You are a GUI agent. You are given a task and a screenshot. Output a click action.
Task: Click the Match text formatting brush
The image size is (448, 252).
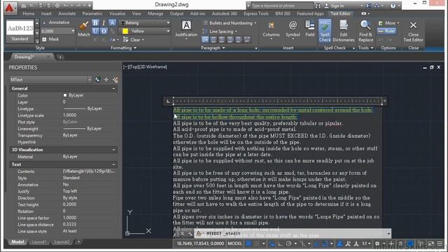click(x=84, y=29)
